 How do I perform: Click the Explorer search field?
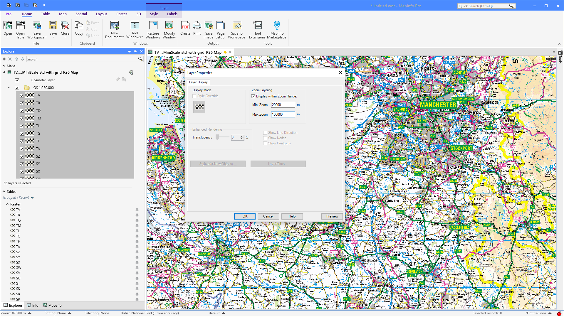point(82,59)
